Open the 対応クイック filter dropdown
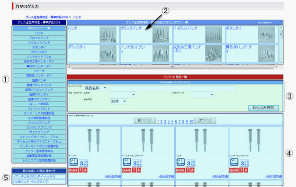Image resolution: width=296 pixels, height=187 pixels. [202, 94]
